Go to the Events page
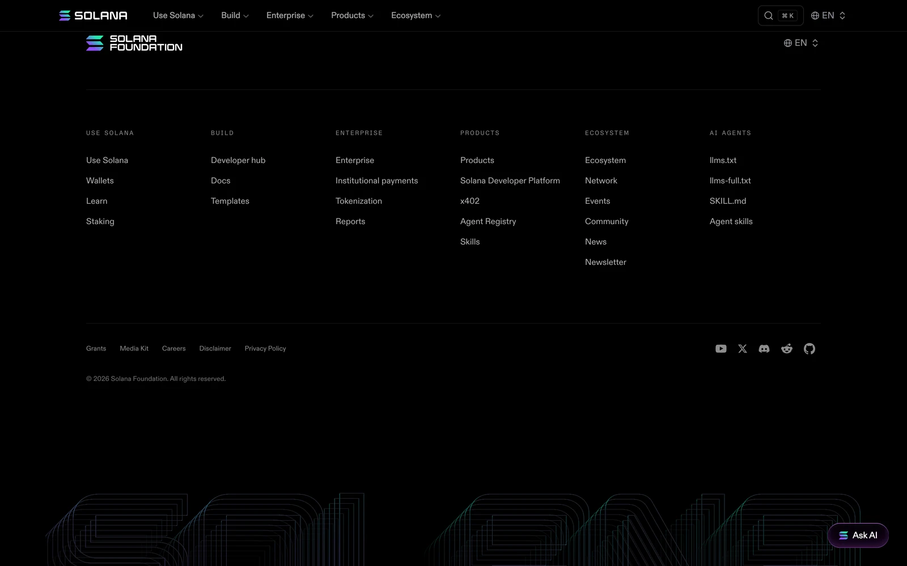 [597, 201]
